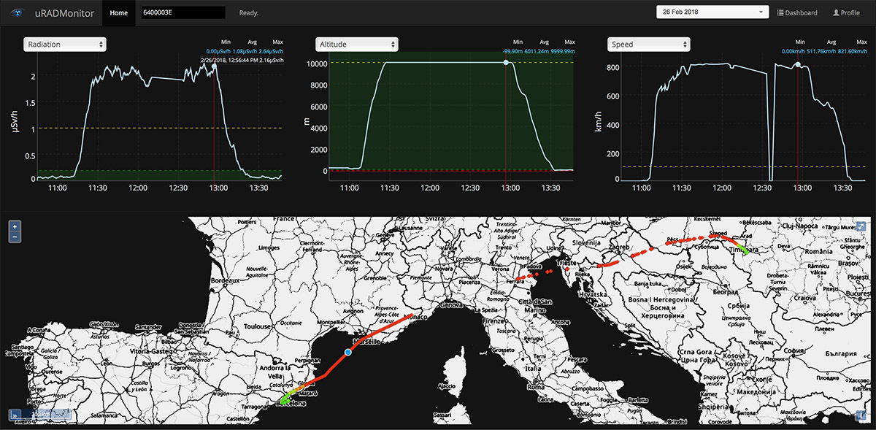
Task: Click the map info icon at bottom right
Action: tap(861, 415)
